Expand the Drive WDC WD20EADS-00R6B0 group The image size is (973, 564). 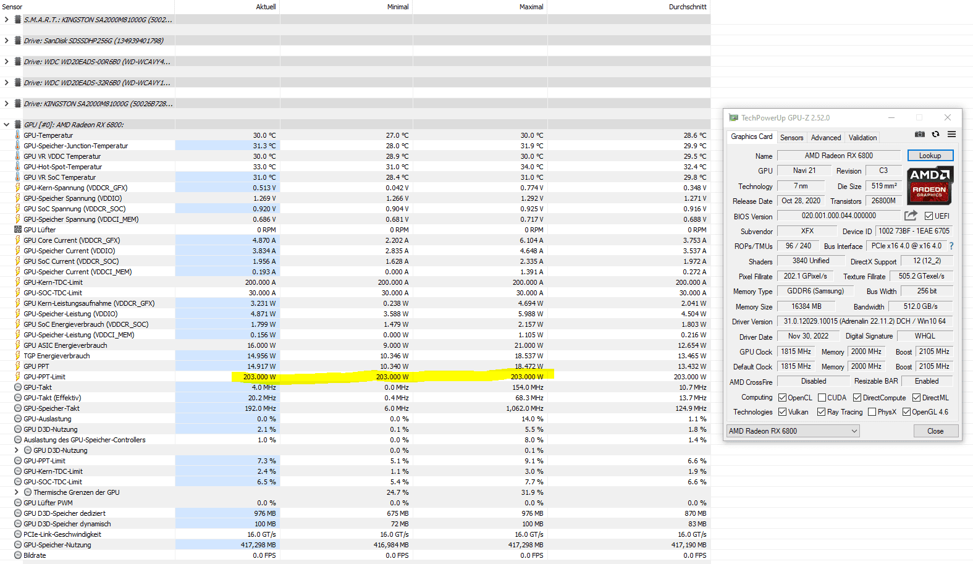[x=6, y=62]
